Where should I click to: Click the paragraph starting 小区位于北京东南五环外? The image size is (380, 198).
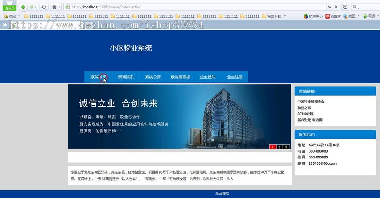(x=178, y=176)
